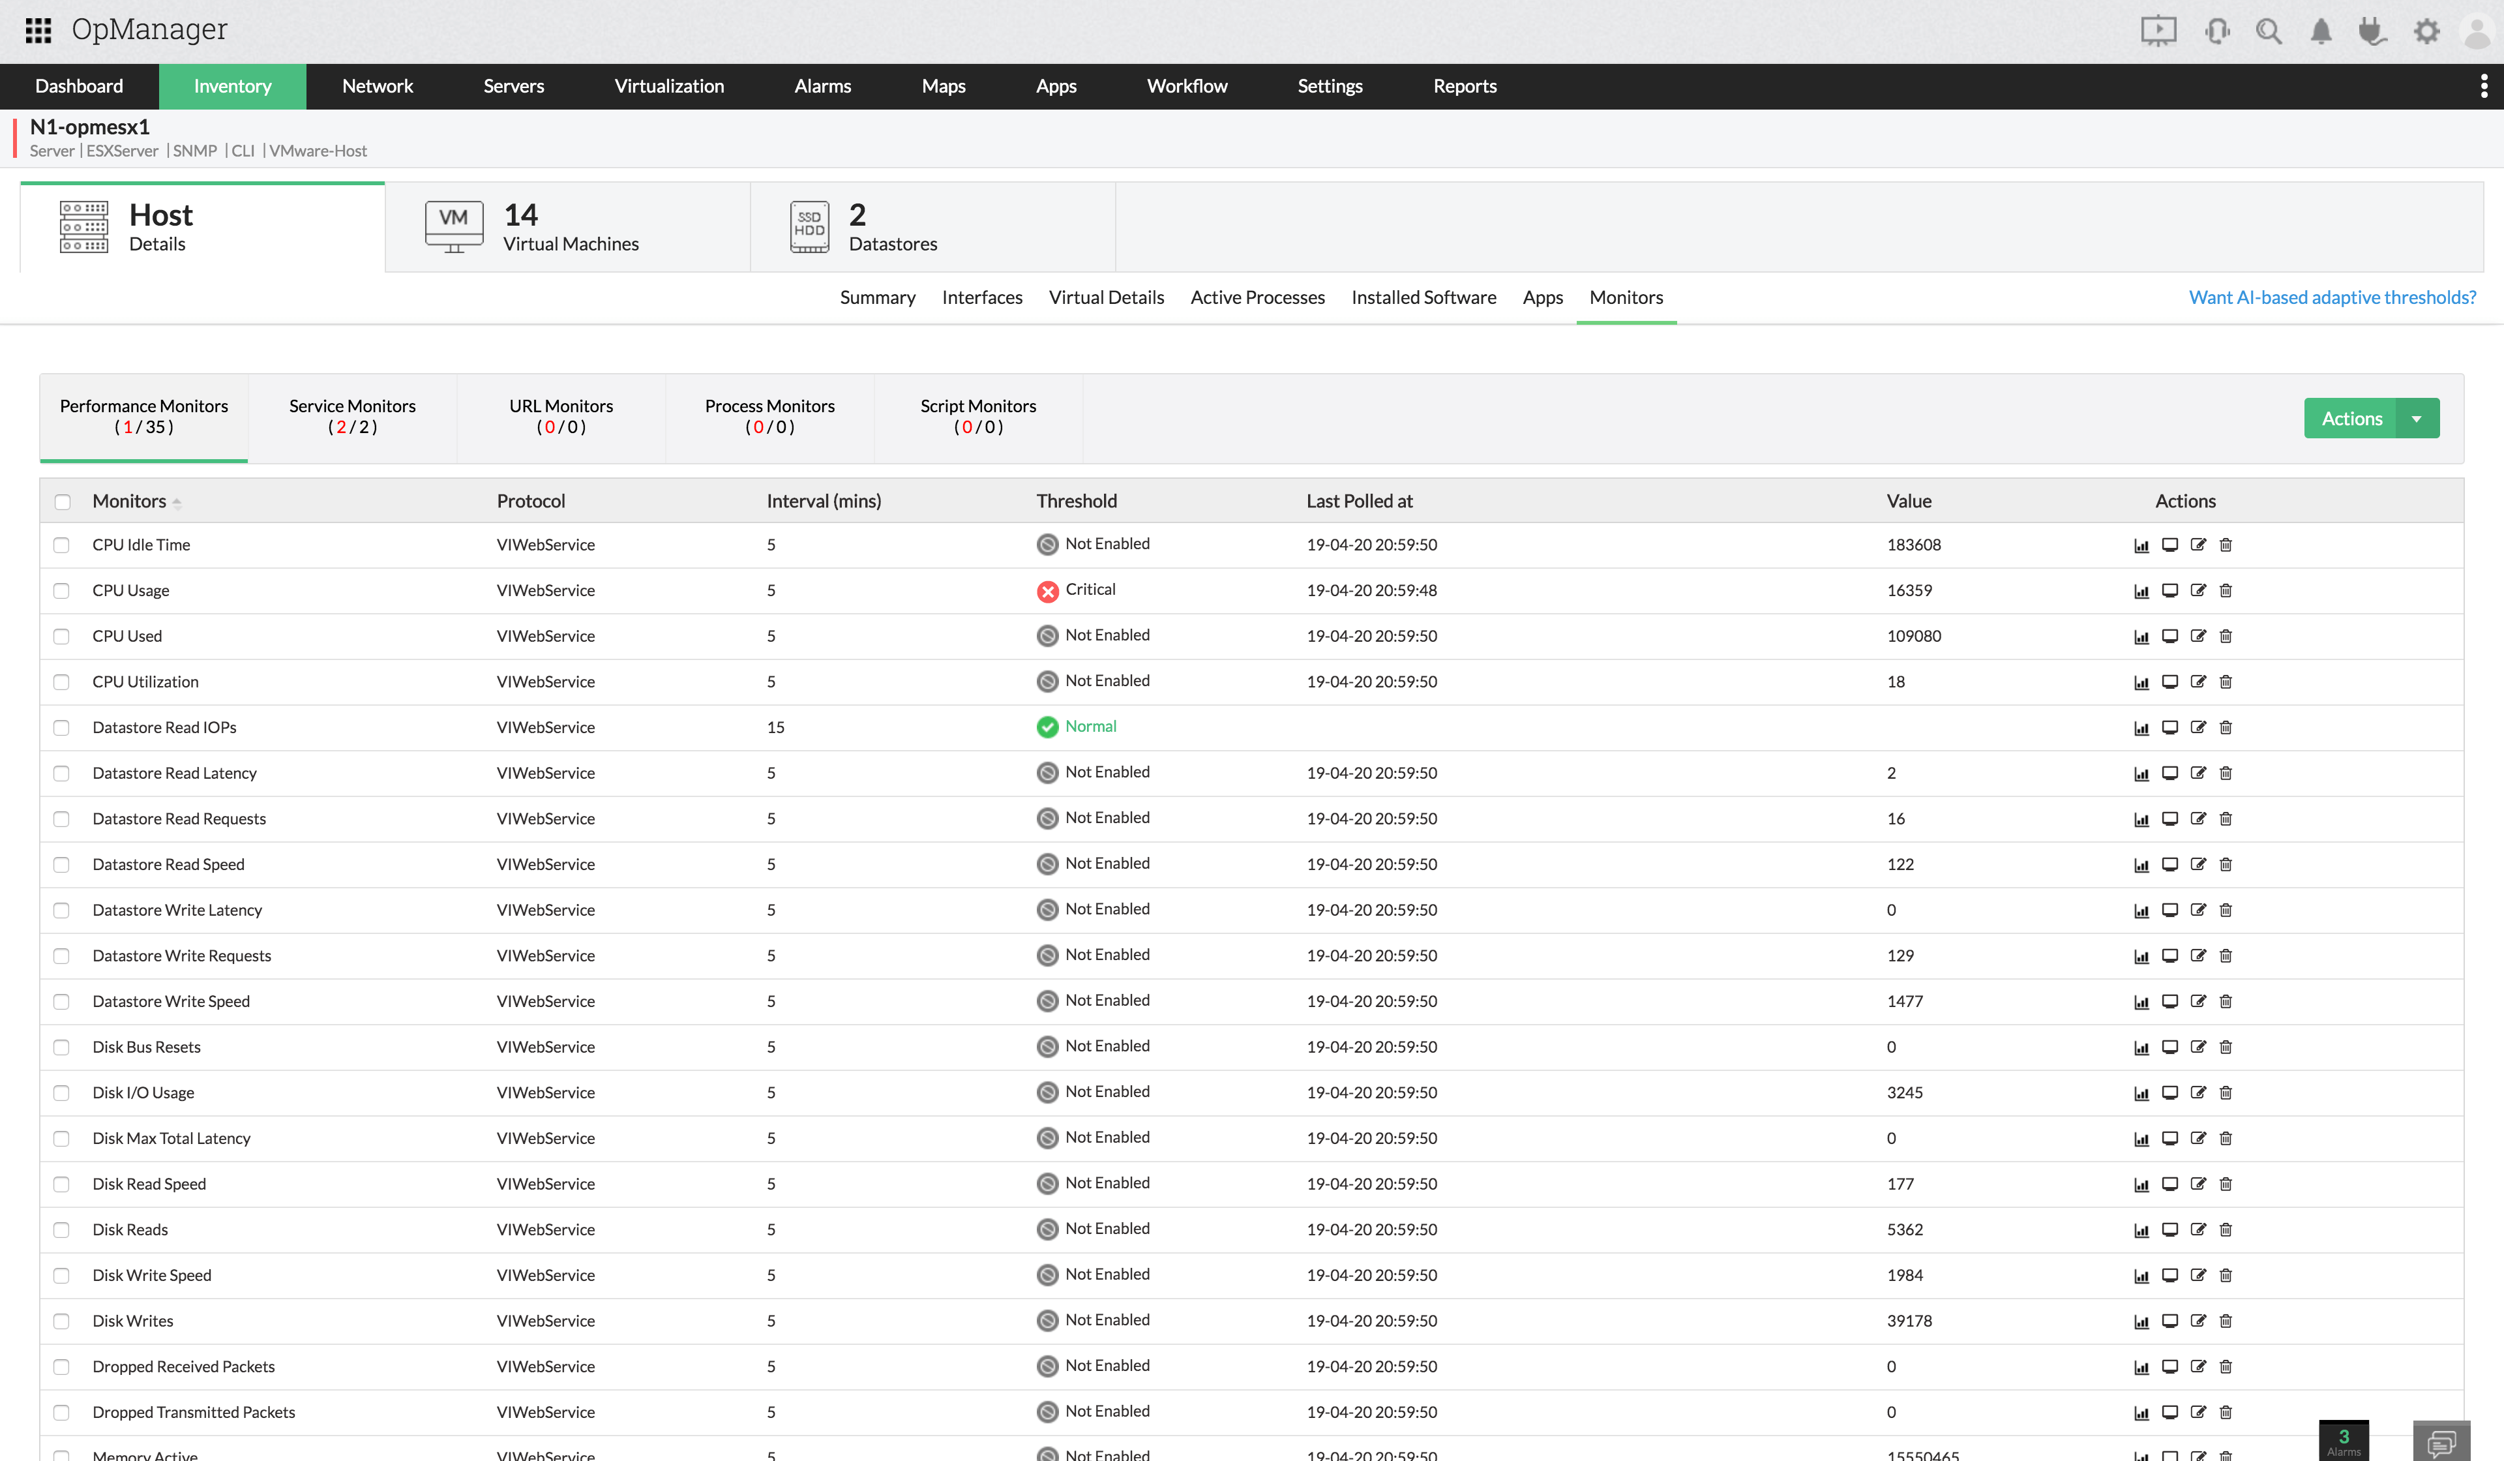Screen dimensions: 2504x1461
Task: Open graph icon for CPU Usage row
Action: (x=2141, y=592)
